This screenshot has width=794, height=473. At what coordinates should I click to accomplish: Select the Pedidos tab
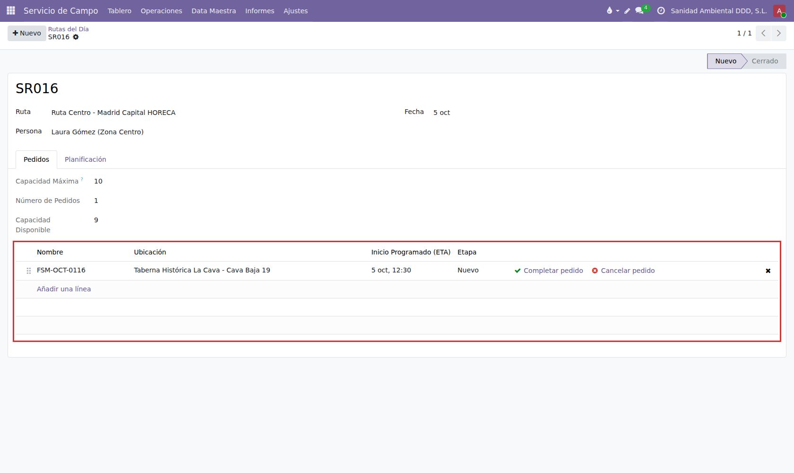[36, 159]
